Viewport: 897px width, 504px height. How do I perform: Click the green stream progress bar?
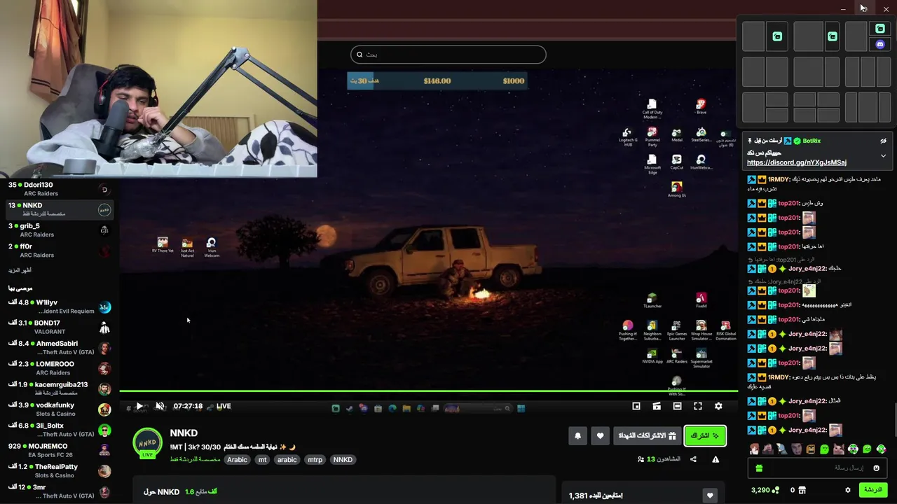(428, 391)
